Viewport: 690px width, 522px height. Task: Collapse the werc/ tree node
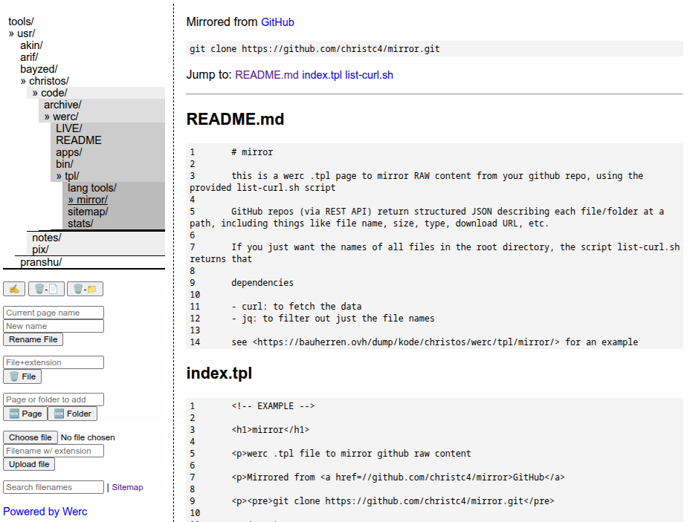pyautogui.click(x=65, y=117)
